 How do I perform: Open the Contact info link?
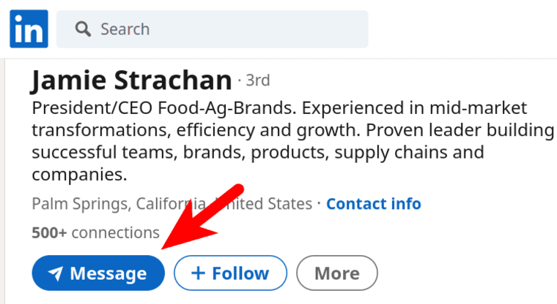(374, 204)
